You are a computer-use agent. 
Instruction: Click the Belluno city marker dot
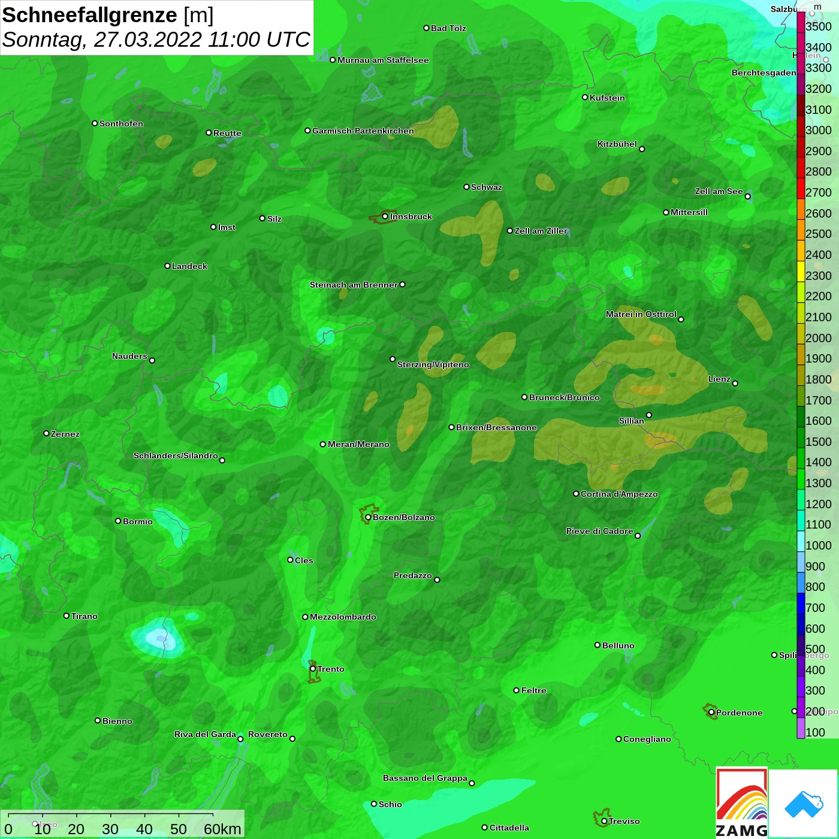pos(597,645)
